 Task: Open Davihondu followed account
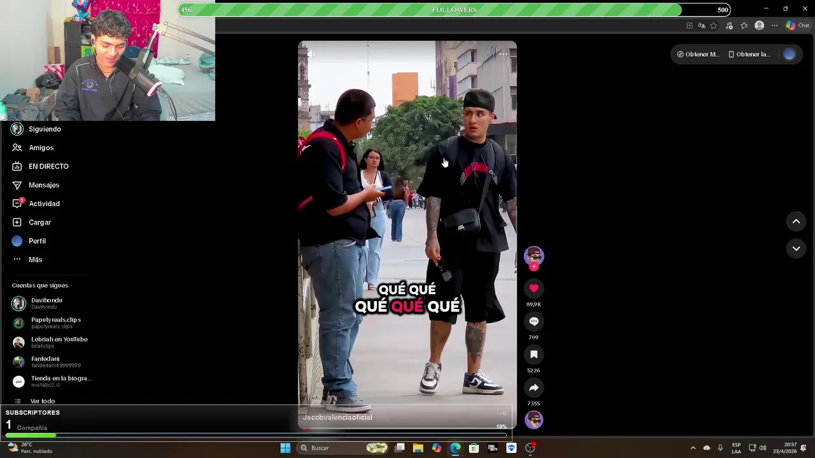[x=38, y=303]
